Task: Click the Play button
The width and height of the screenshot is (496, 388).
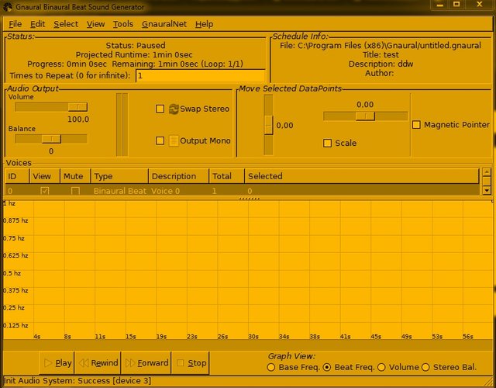Action: click(x=57, y=362)
